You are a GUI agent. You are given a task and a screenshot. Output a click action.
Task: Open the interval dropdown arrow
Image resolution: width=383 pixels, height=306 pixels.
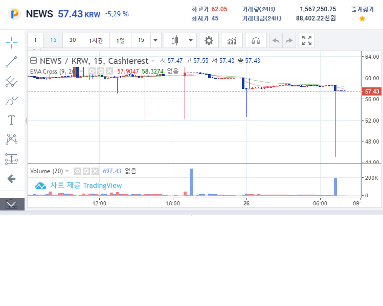click(155, 40)
